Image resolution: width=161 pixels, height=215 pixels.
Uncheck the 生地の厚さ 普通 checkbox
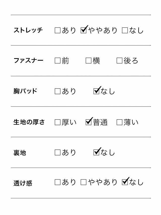click(89, 122)
